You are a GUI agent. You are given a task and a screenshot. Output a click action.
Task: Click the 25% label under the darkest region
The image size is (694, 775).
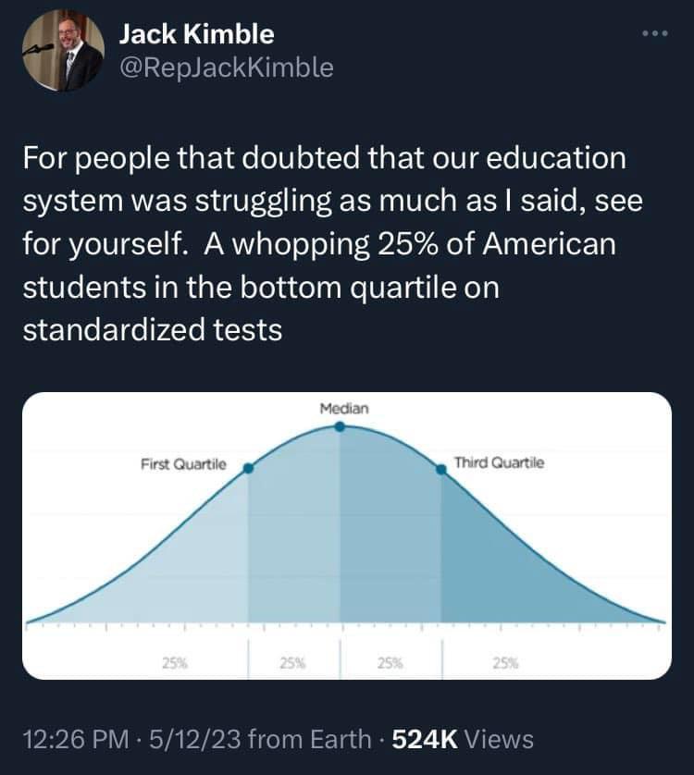click(505, 662)
